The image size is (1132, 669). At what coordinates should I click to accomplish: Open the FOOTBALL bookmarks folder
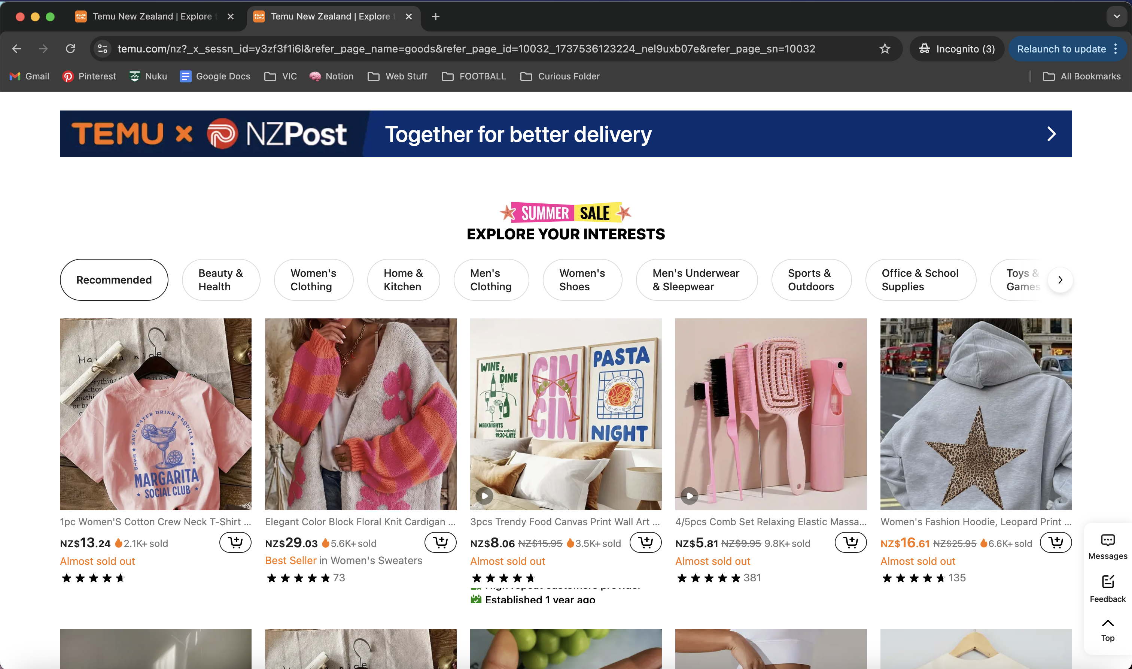474,76
